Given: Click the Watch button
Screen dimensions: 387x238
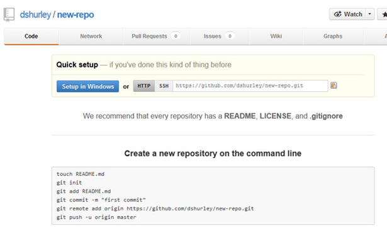Looking at the screenshot, I should (347, 14).
